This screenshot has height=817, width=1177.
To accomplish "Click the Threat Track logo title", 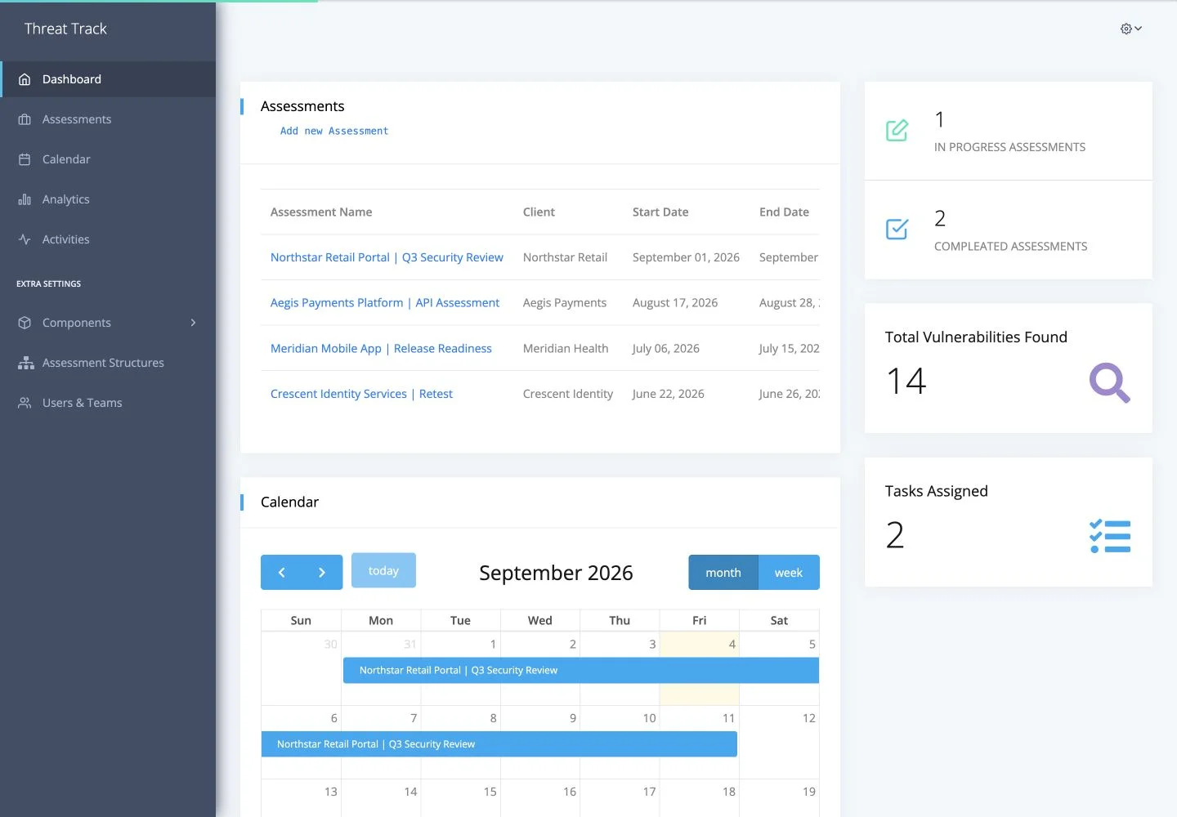I will coord(65,29).
